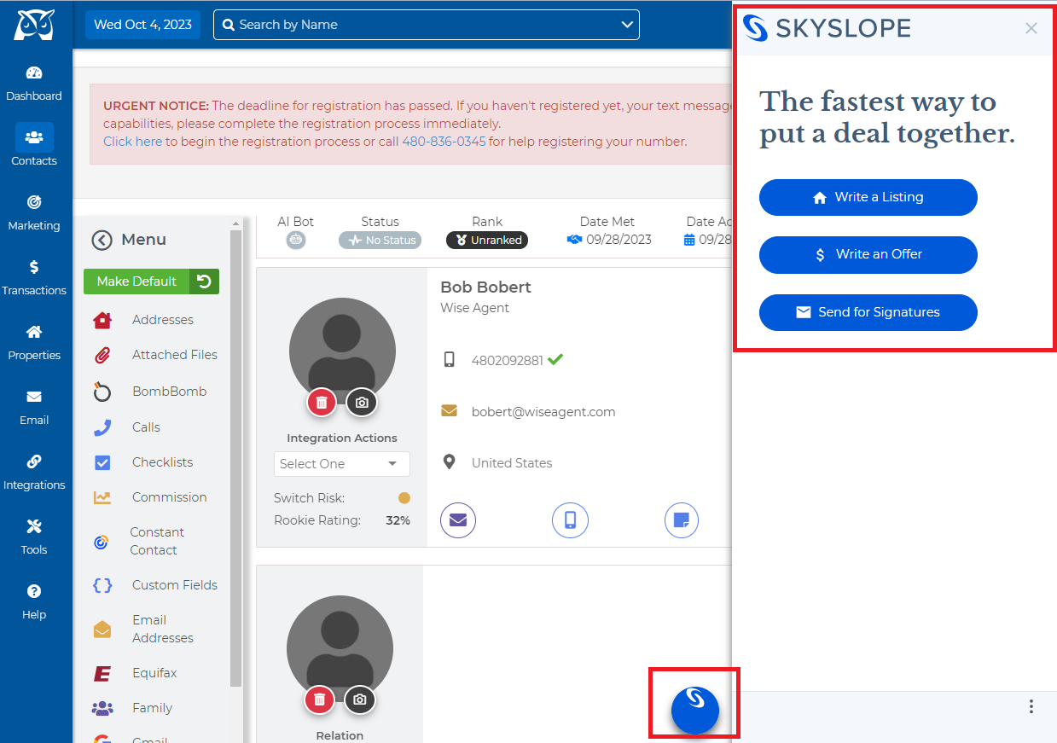Click the round envelope email action button
This screenshot has width=1057, height=743.
pyautogui.click(x=458, y=520)
